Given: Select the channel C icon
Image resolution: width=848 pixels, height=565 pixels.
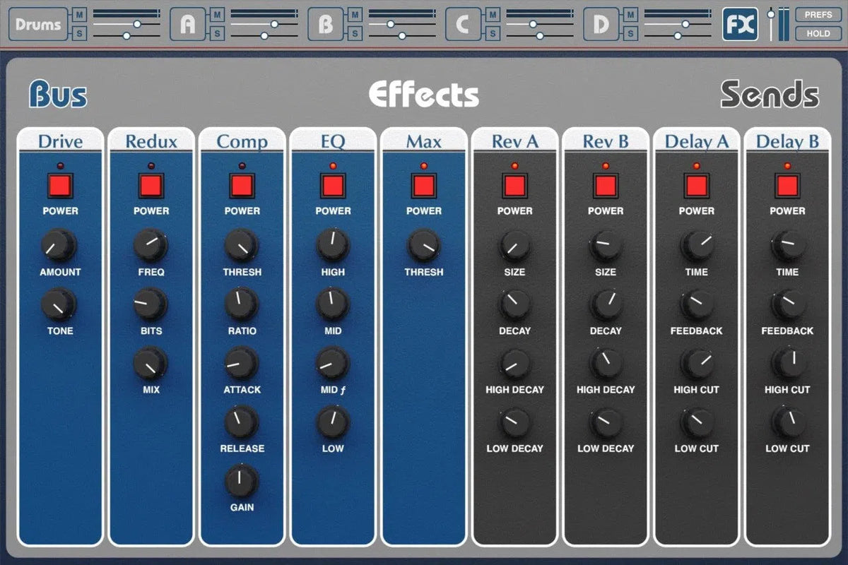Looking at the screenshot, I should point(463,23).
